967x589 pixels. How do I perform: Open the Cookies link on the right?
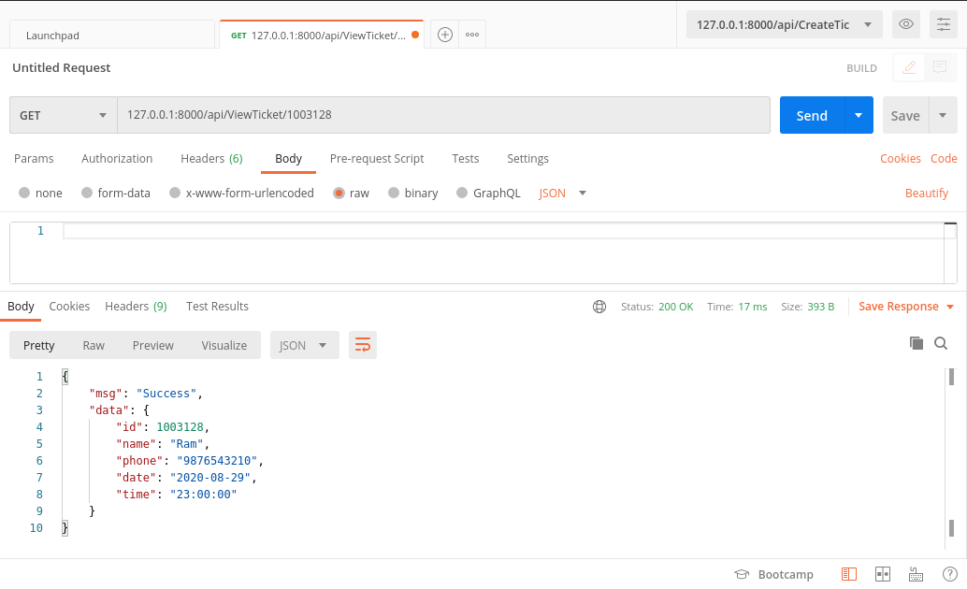[901, 159]
